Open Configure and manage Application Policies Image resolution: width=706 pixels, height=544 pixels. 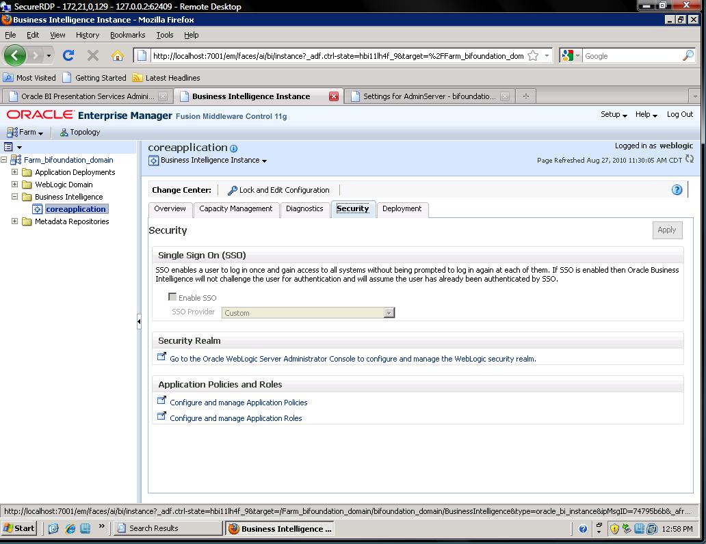(x=238, y=403)
